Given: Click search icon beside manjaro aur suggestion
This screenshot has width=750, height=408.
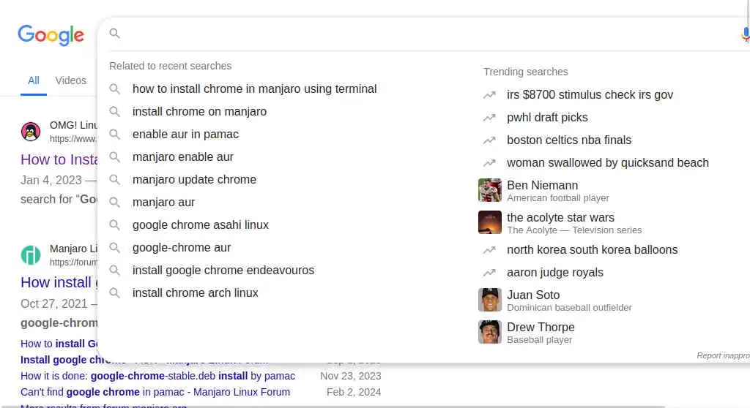Looking at the screenshot, I should point(115,203).
